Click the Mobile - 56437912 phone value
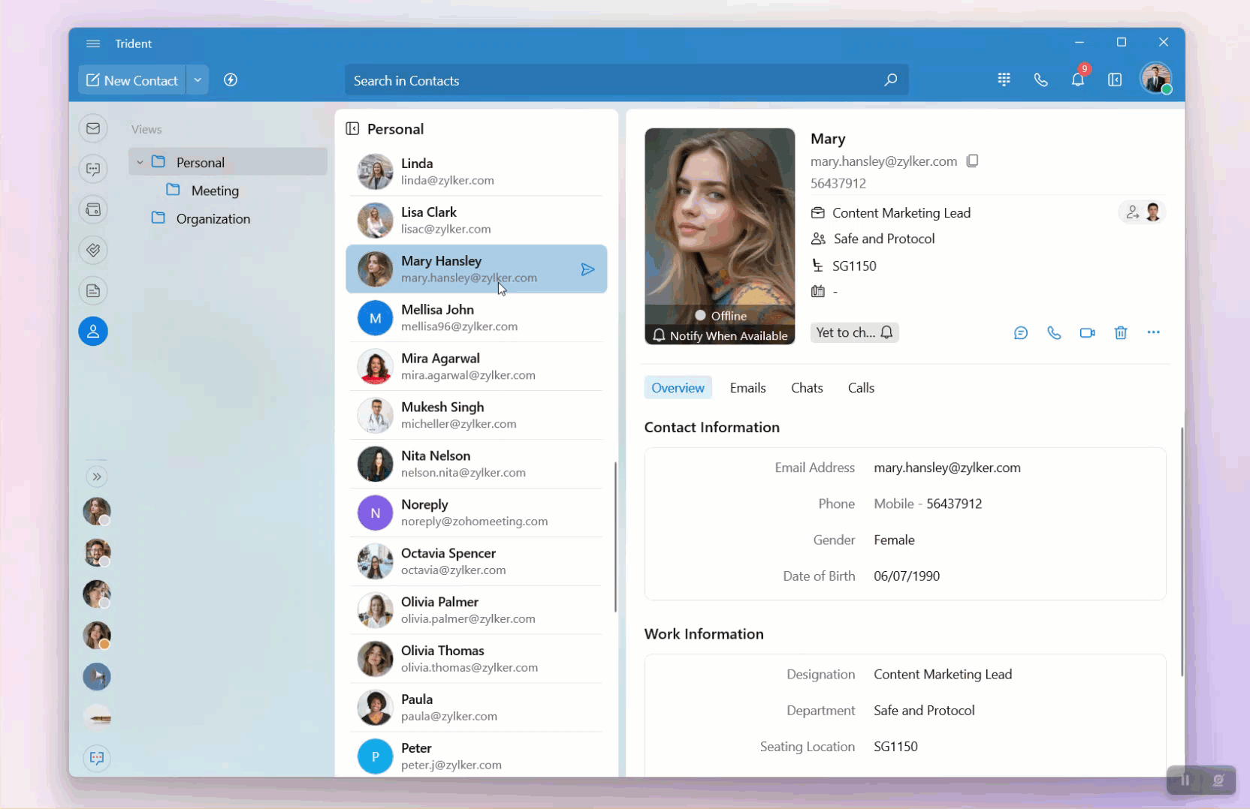Screen dimensions: 1250x809 928,504
